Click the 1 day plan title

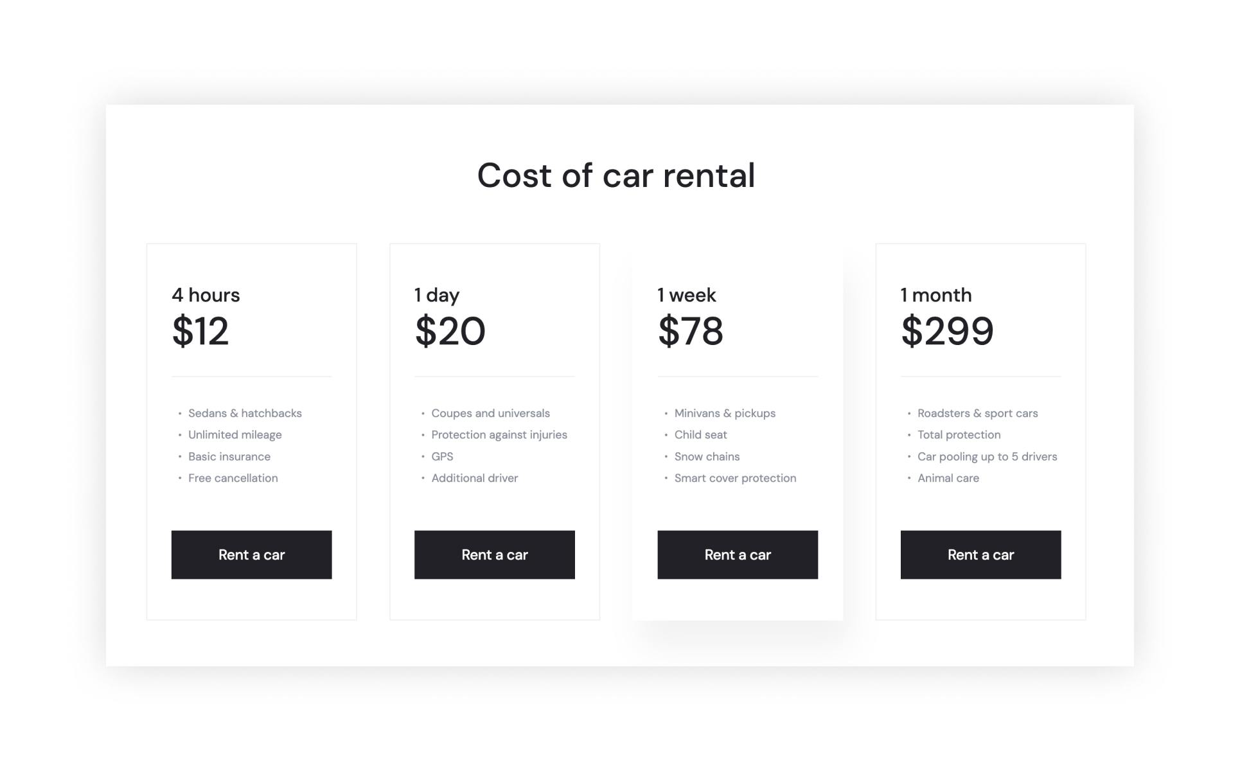tap(437, 295)
